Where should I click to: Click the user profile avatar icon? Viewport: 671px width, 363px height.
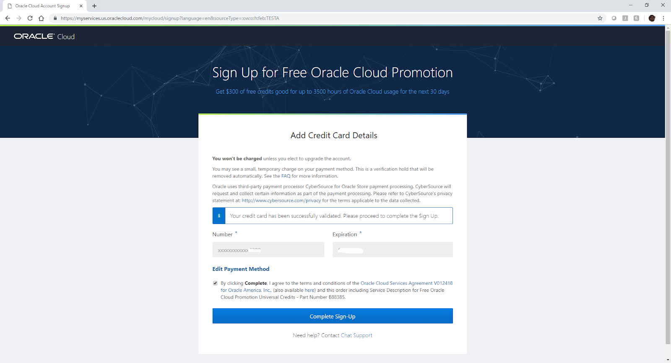(x=652, y=18)
